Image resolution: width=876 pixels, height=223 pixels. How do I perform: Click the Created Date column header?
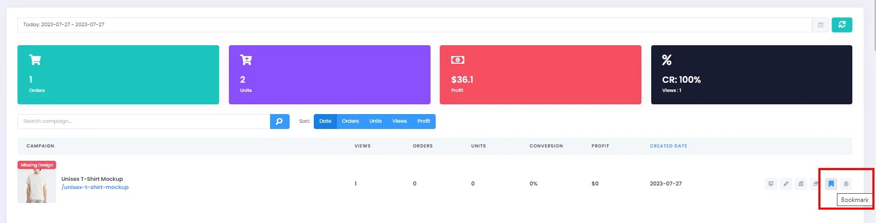pos(668,146)
